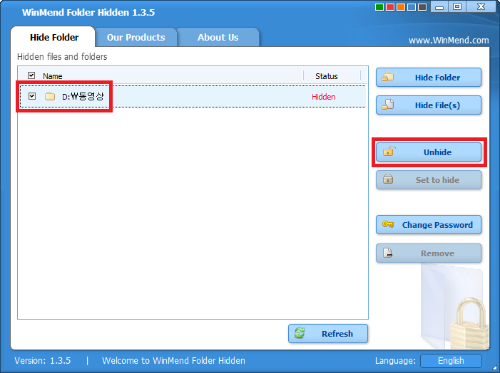Open the Language dropdown showing English
This screenshot has height=373, width=500.
pyautogui.click(x=451, y=361)
